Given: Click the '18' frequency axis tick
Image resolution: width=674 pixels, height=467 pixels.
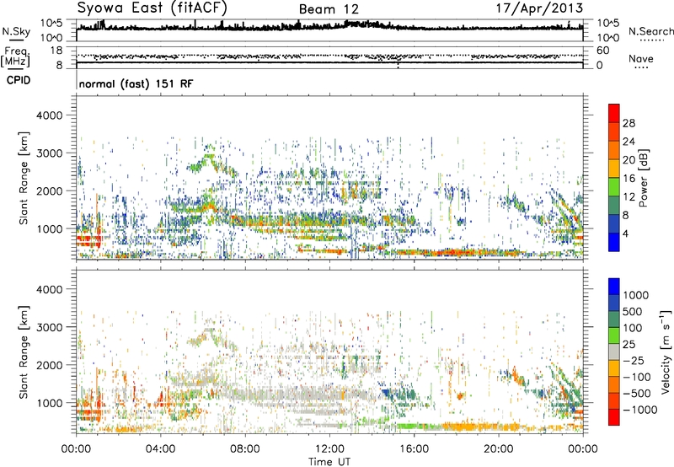Looking at the screenshot, I should [x=56, y=51].
